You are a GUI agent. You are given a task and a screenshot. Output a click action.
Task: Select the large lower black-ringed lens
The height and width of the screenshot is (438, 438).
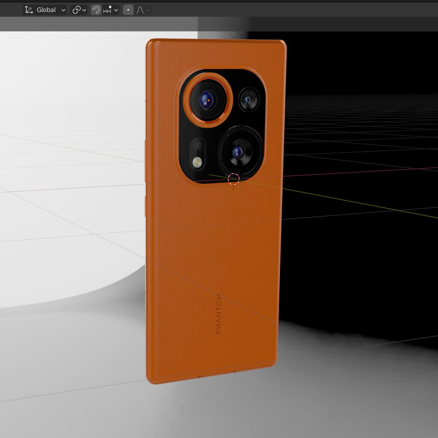tap(238, 152)
